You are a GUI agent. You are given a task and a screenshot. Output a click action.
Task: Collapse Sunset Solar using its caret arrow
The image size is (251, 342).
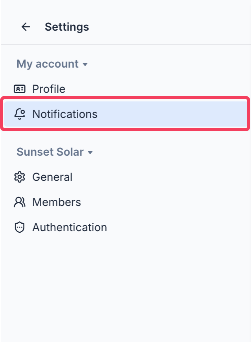[90, 153]
